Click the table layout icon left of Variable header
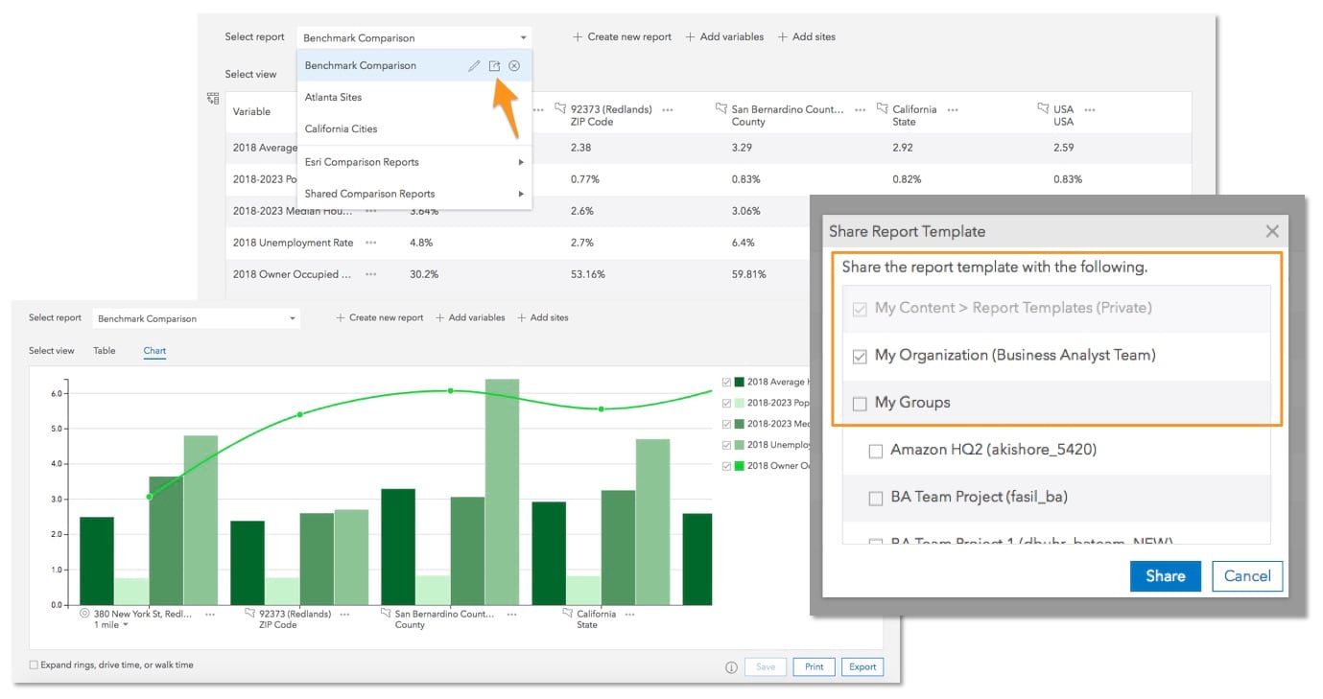This screenshot has height=699, width=1323. coord(213,98)
